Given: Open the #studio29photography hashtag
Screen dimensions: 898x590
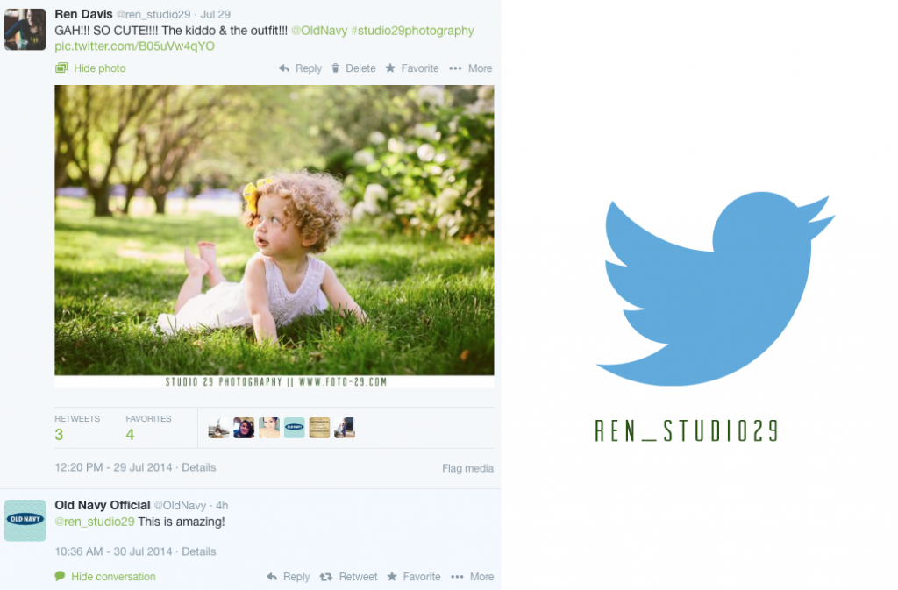Looking at the screenshot, I should [x=412, y=31].
